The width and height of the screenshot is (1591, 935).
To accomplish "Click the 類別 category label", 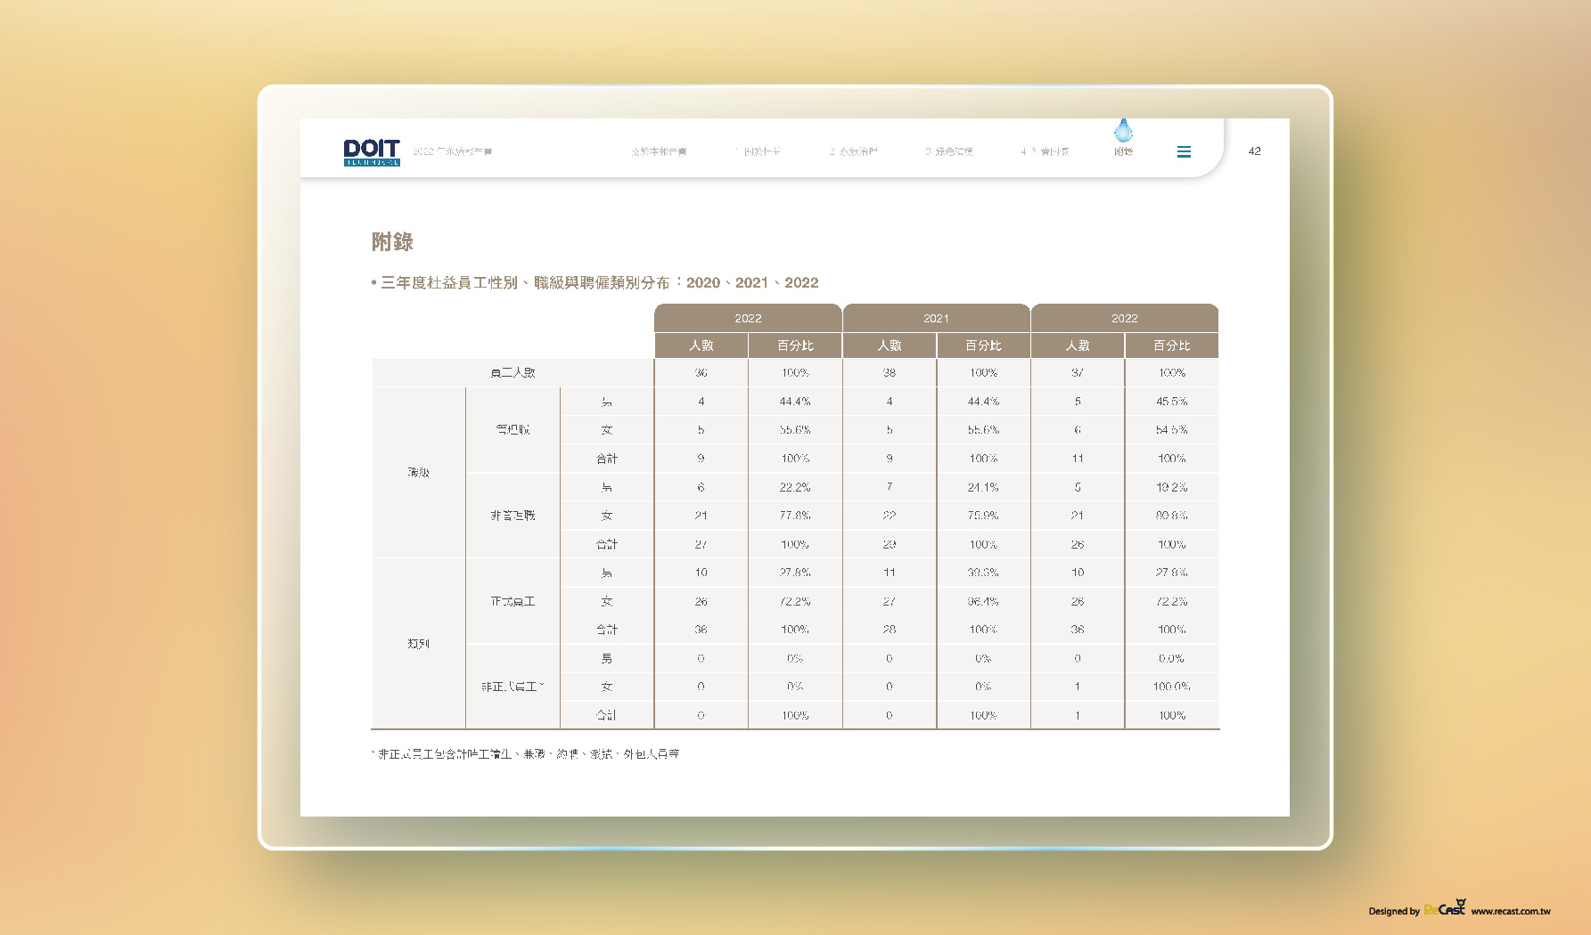I will 418,643.
